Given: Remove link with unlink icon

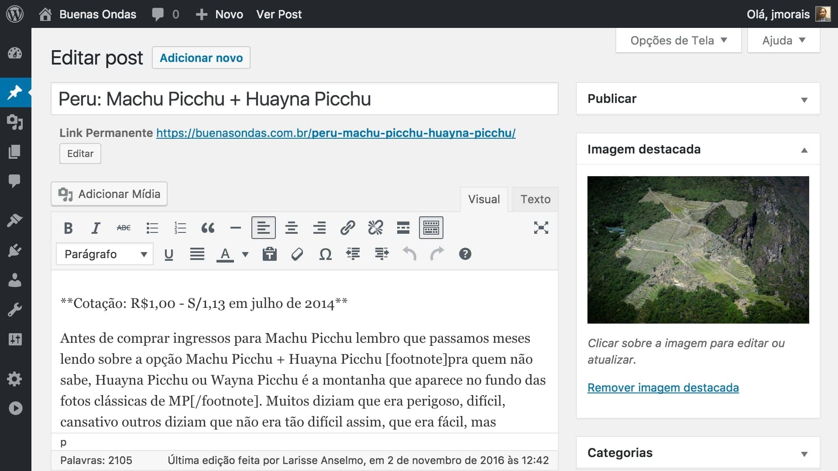Looking at the screenshot, I should pyautogui.click(x=375, y=228).
